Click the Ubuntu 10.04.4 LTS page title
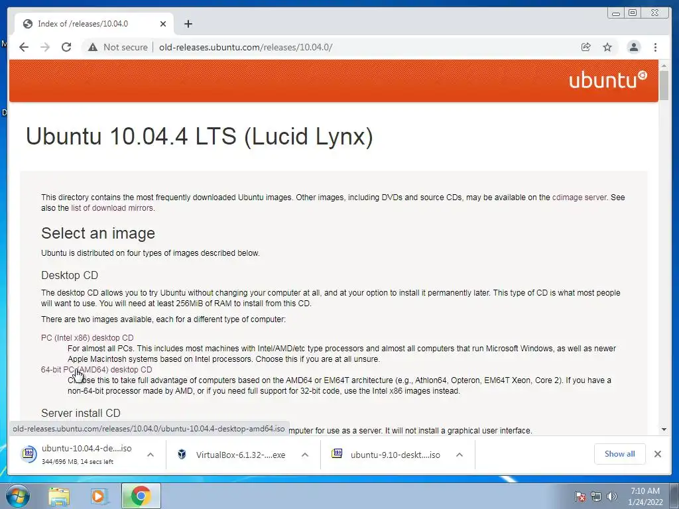Screen dimensions: 679x509 click(199, 137)
